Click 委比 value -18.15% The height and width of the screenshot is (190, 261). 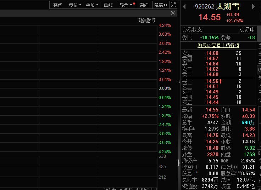pos(209,38)
